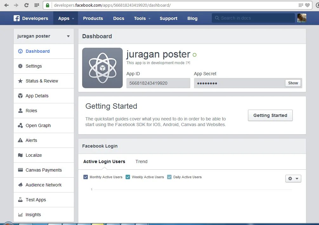Open Settings in the sidebar
Viewport: 319px width, 225px height.
click(x=44, y=66)
